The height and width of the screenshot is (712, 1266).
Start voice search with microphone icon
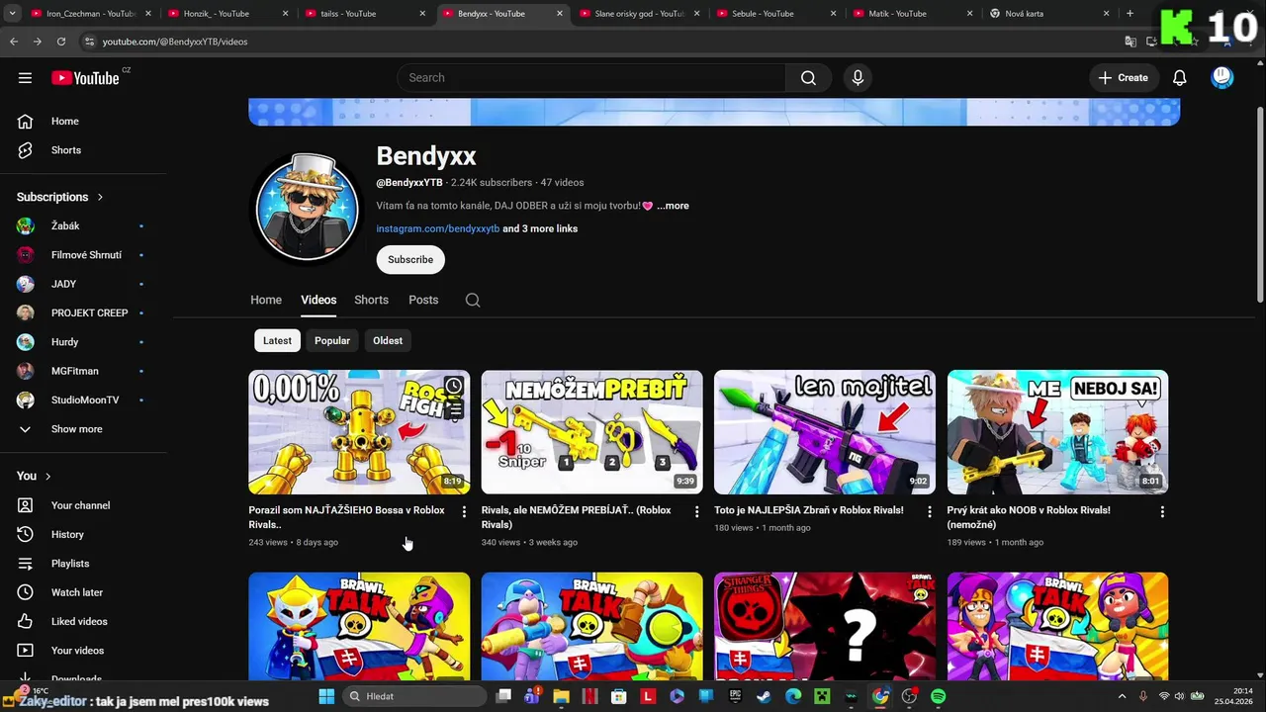[858, 78]
